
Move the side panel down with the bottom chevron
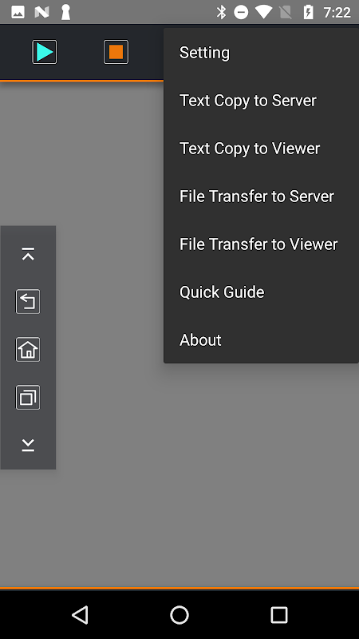pos(28,445)
